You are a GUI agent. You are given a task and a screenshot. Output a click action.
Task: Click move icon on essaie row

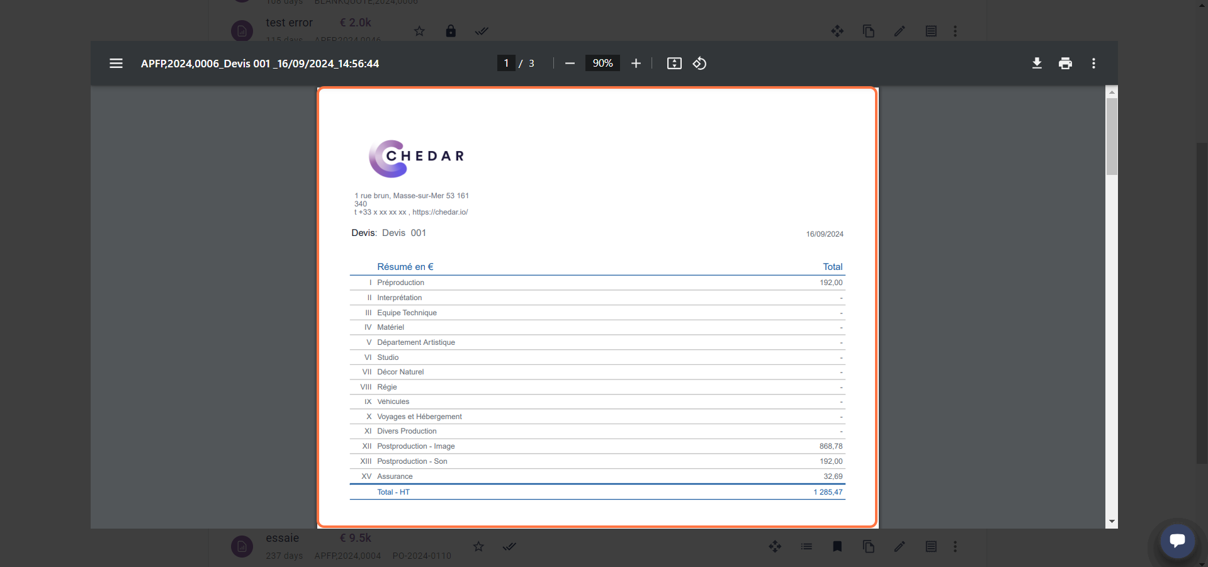click(x=775, y=546)
